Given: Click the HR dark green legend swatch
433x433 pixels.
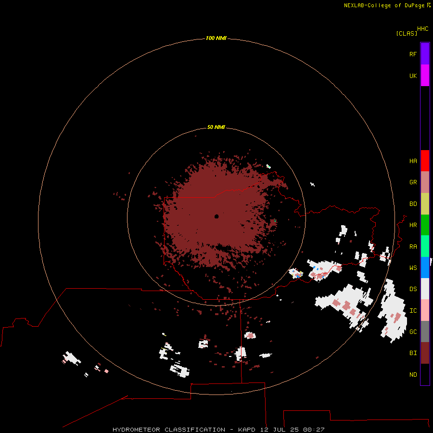Looking at the screenshot, I should click(425, 225).
